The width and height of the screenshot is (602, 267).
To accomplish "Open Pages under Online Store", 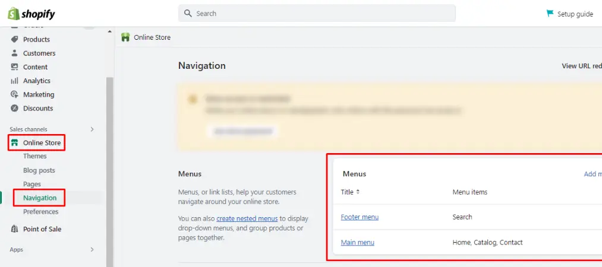I will point(32,184).
